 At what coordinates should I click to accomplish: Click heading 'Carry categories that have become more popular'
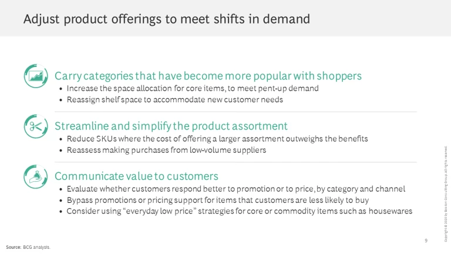208,76
